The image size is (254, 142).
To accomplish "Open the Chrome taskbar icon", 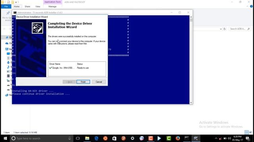I will click(142, 138).
